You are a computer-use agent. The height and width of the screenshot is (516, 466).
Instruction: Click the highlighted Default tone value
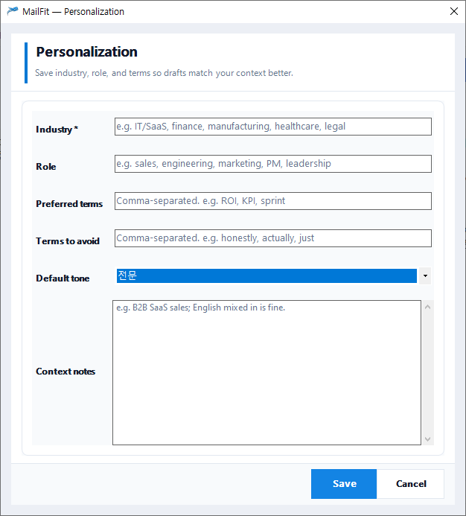pos(266,276)
